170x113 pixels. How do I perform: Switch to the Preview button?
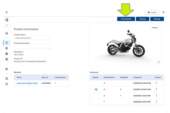tap(143, 19)
